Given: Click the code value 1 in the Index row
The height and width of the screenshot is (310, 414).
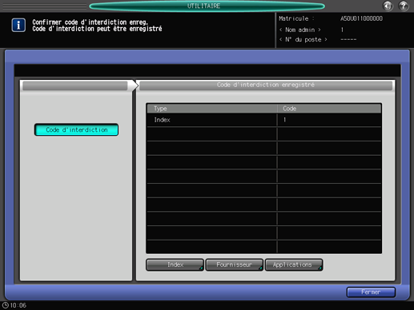Looking at the screenshot, I should coord(285,120).
